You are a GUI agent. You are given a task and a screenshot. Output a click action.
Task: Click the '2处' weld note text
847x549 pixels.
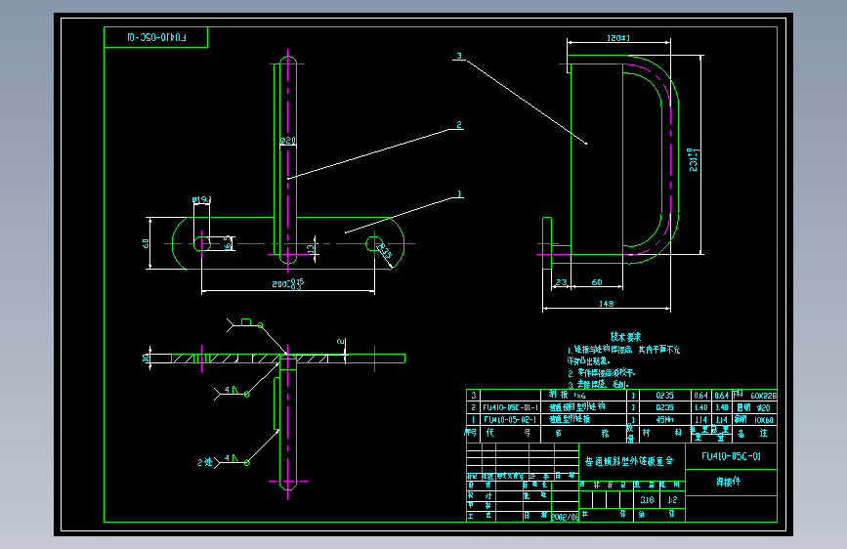pyautogui.click(x=204, y=462)
